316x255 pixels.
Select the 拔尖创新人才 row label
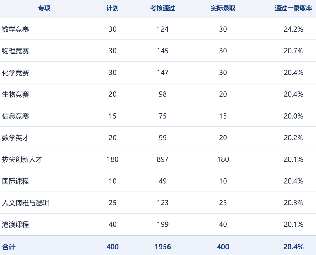click(x=22, y=159)
